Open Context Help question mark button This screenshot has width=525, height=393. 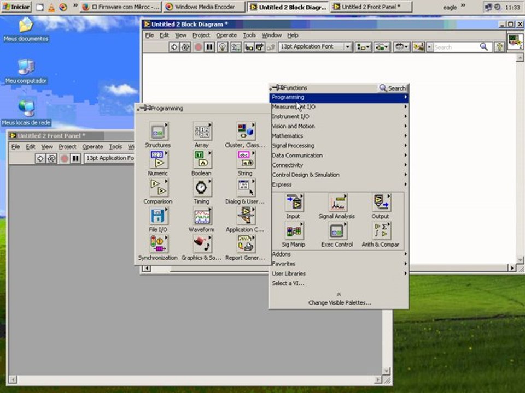[x=499, y=47]
